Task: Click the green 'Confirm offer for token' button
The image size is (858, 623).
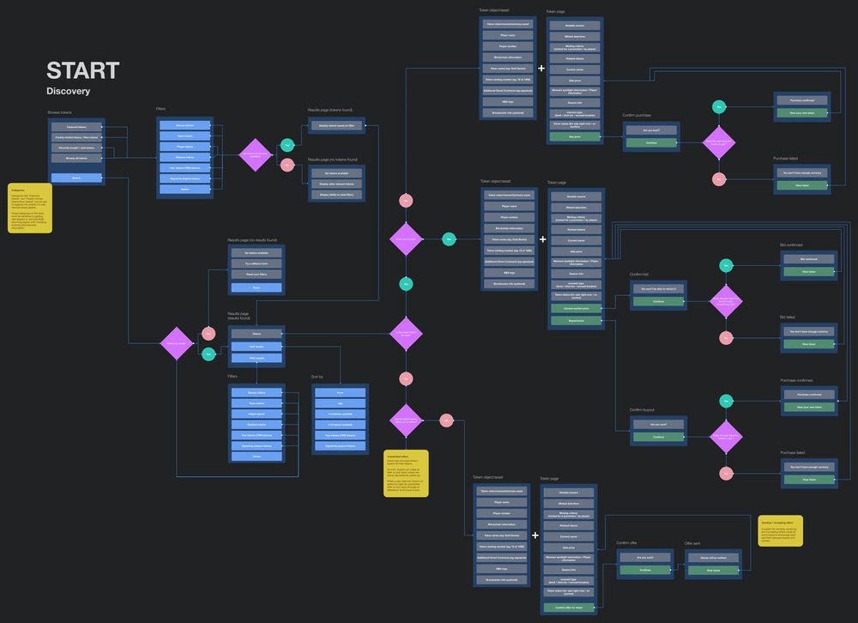Action: pos(569,608)
